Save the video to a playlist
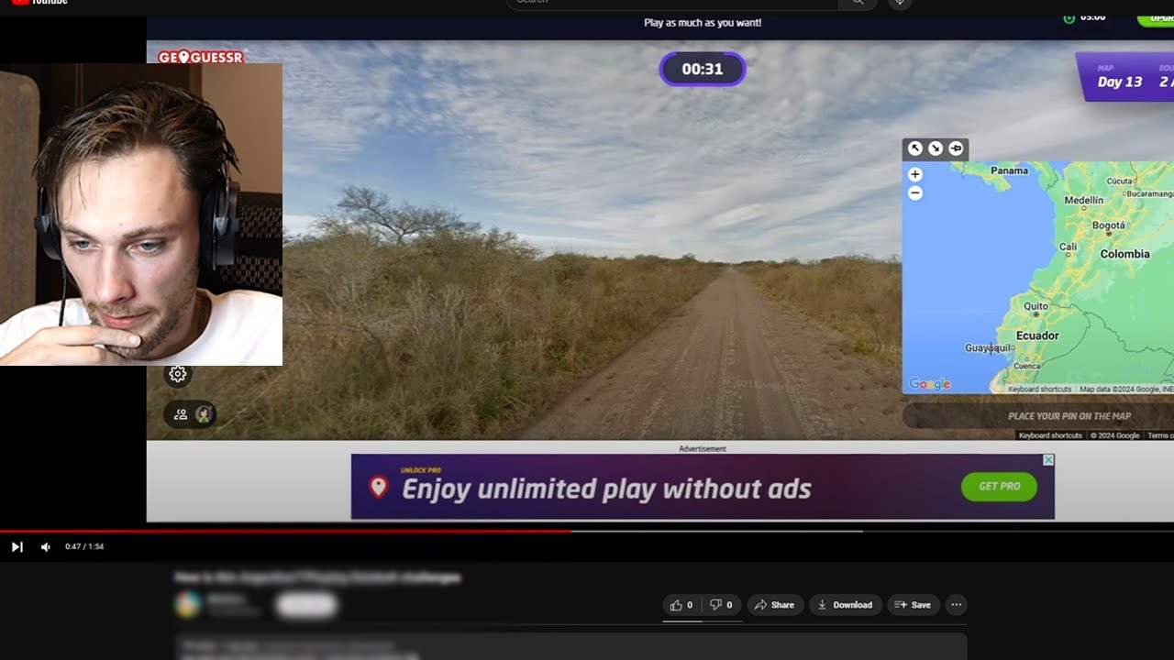 point(913,605)
